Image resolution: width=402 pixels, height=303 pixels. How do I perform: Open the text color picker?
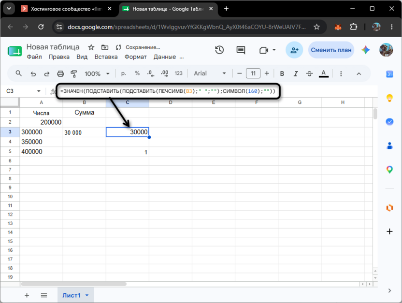(x=324, y=74)
